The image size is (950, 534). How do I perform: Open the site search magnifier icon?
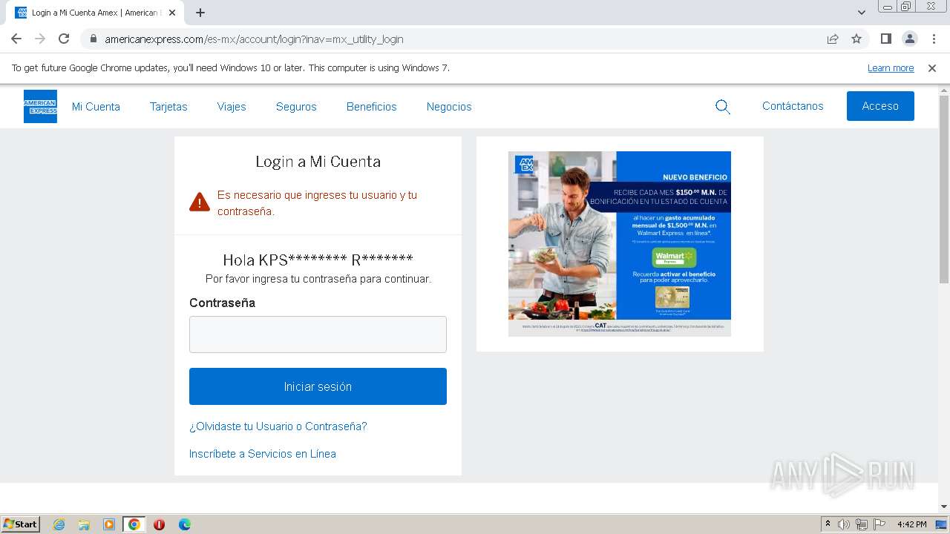(723, 107)
